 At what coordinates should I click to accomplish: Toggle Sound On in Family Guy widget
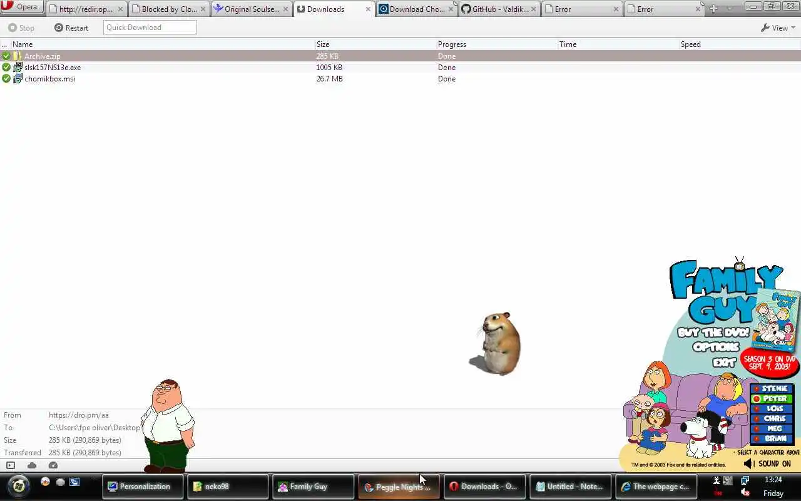(767, 464)
